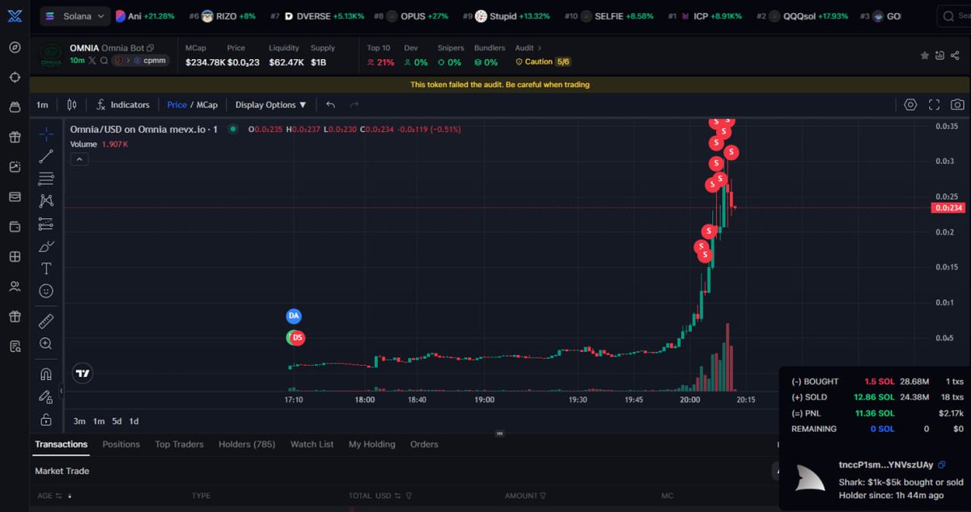Open the Watch List tab
Image resolution: width=971 pixels, height=512 pixels.
pyautogui.click(x=312, y=444)
